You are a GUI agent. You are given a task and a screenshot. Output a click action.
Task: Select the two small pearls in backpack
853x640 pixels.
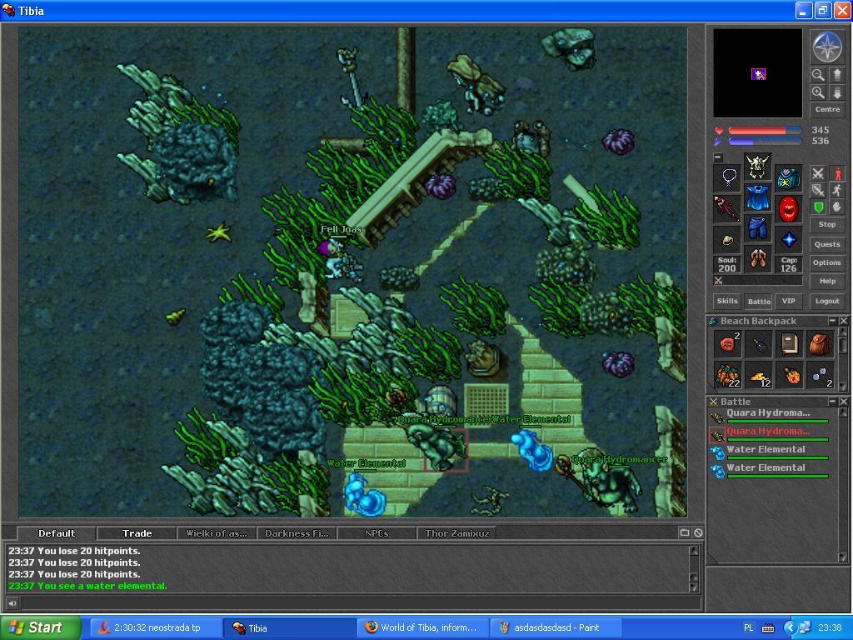(821, 375)
